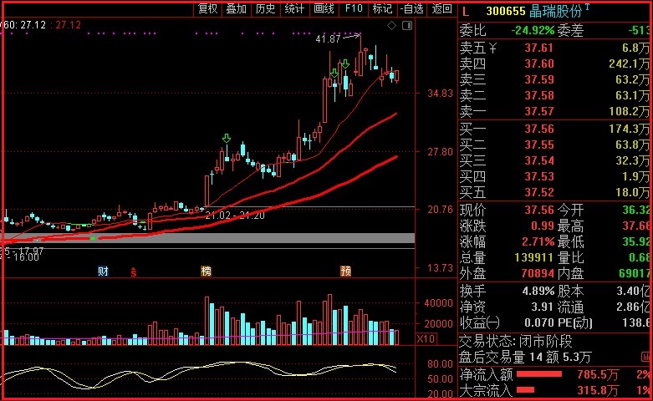Open the 历史 history menu
The height and width of the screenshot is (401, 653).
(266, 8)
